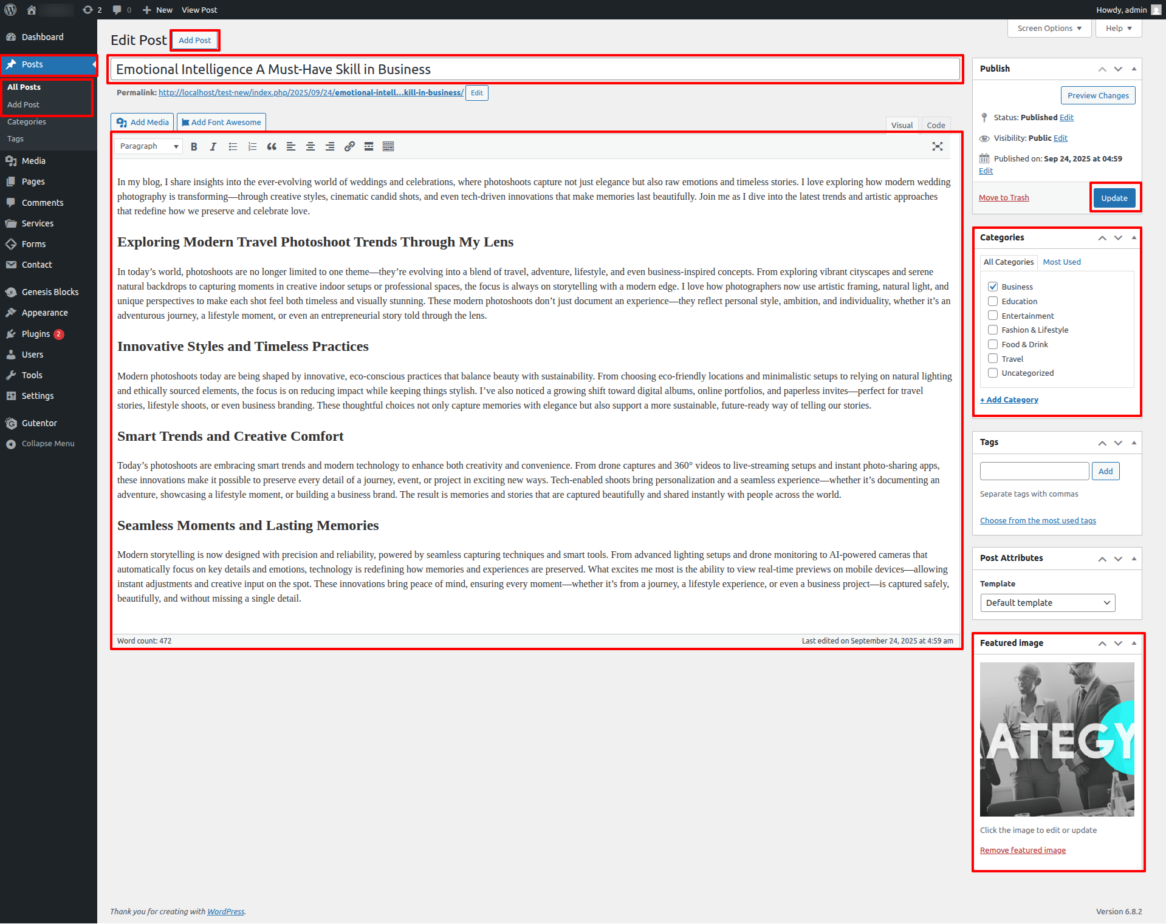Open the Paragraph format dropdown
This screenshot has height=924, width=1166.
(149, 146)
